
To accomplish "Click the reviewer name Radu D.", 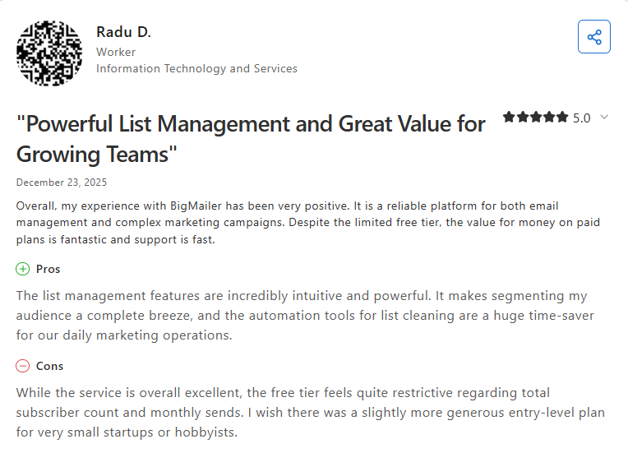I will point(123,32).
